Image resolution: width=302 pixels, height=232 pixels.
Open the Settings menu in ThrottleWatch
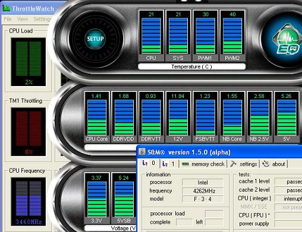point(42,19)
